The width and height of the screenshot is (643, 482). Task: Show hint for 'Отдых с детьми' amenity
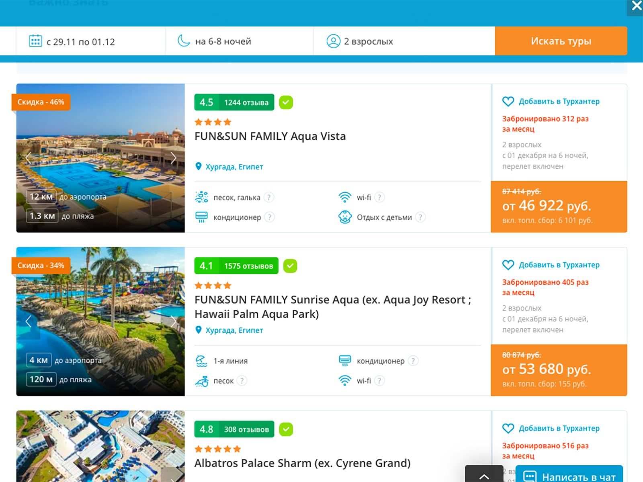point(420,217)
